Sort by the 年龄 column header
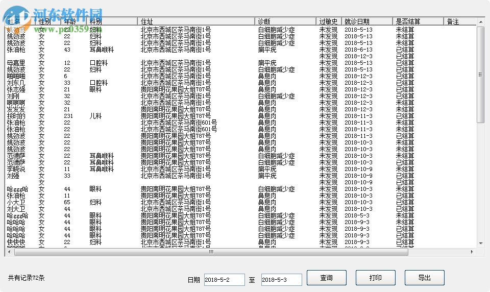Image resolution: width=490 pixels, height=292 pixels. pos(73,21)
